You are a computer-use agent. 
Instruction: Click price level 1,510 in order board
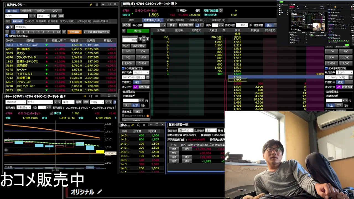pos(237,67)
